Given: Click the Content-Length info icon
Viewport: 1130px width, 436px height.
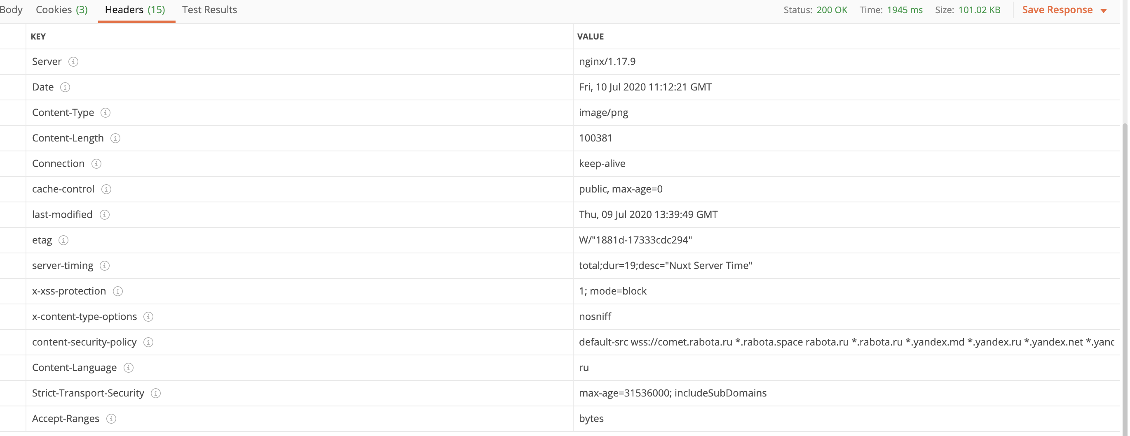Looking at the screenshot, I should pyautogui.click(x=115, y=138).
